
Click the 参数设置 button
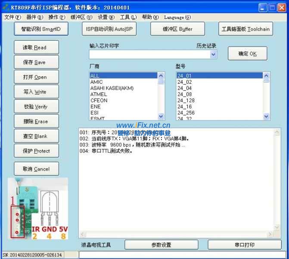(162, 245)
